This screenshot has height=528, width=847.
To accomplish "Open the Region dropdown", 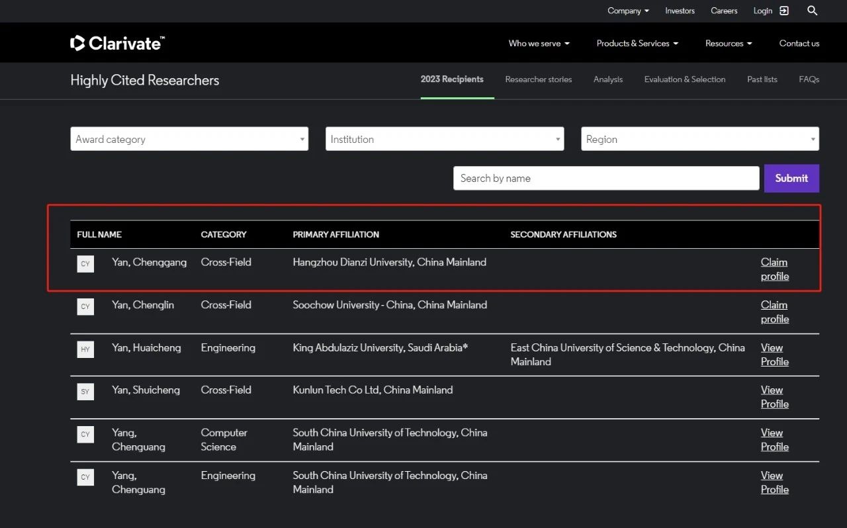I will tap(700, 139).
